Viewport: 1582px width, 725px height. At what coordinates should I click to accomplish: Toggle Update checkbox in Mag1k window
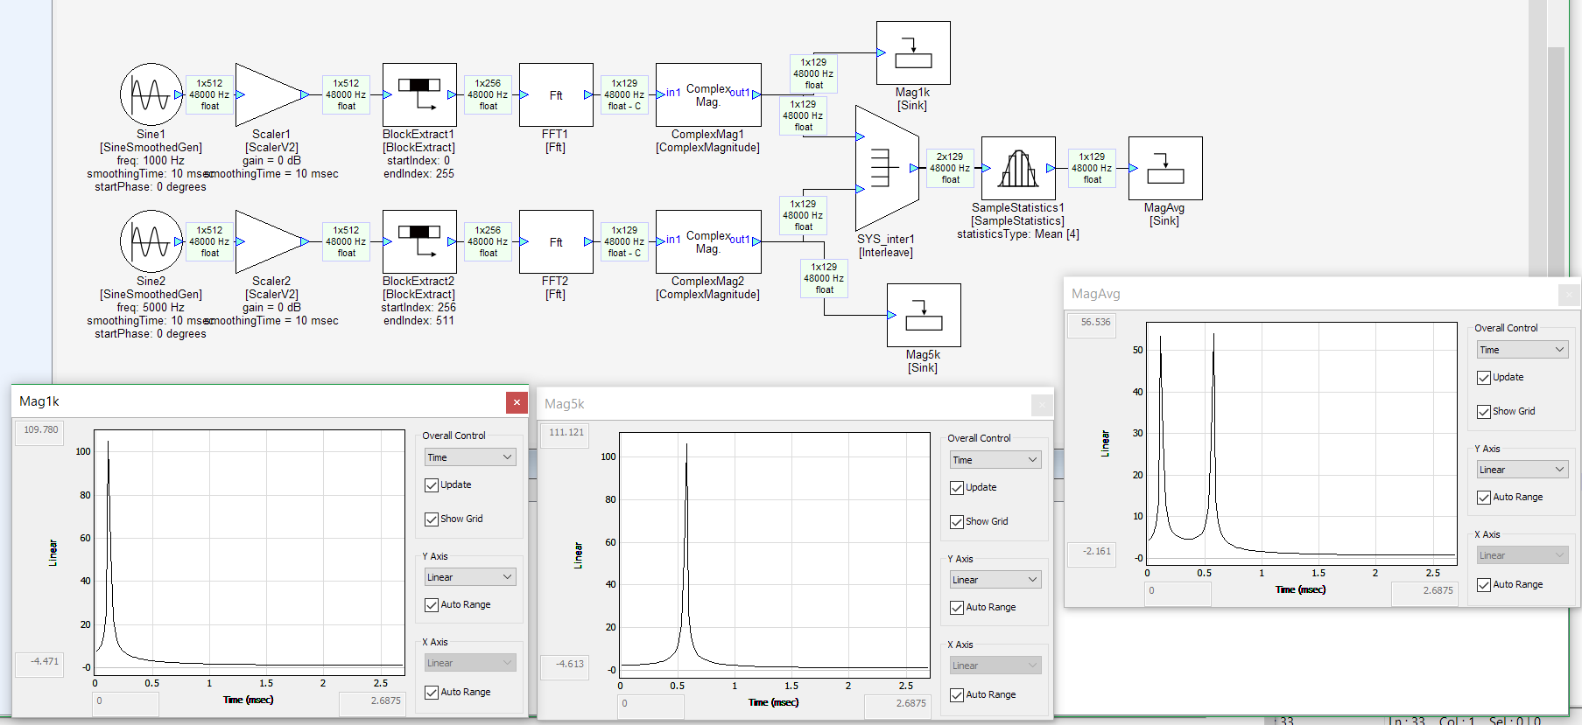[432, 485]
